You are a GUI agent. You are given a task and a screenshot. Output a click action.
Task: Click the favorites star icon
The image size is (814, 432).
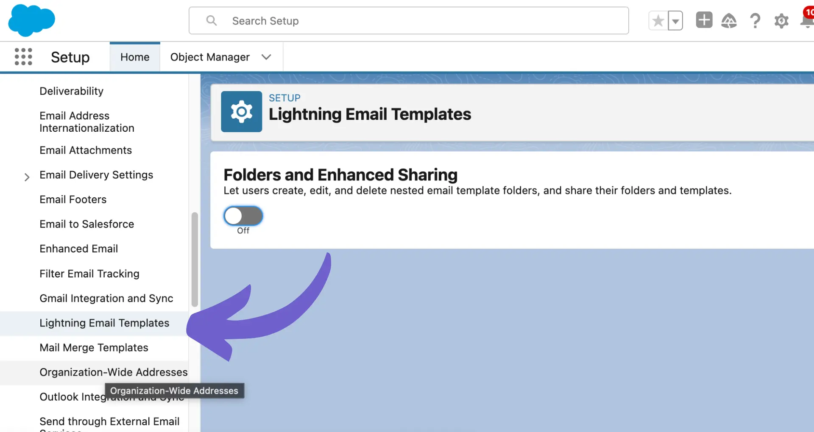tap(658, 20)
